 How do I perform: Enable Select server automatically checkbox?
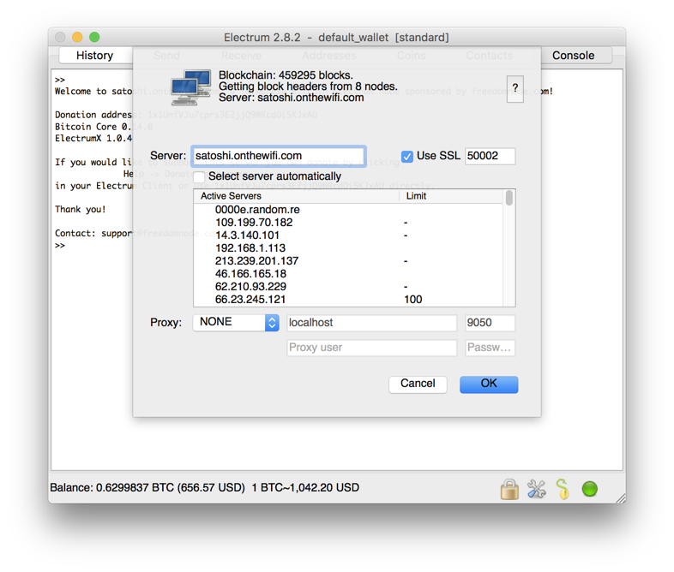coord(199,176)
